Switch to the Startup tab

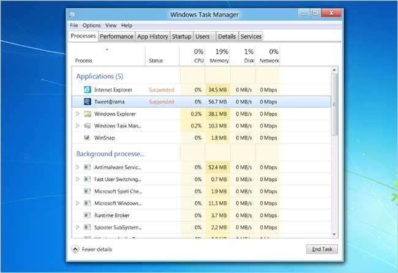(181, 37)
